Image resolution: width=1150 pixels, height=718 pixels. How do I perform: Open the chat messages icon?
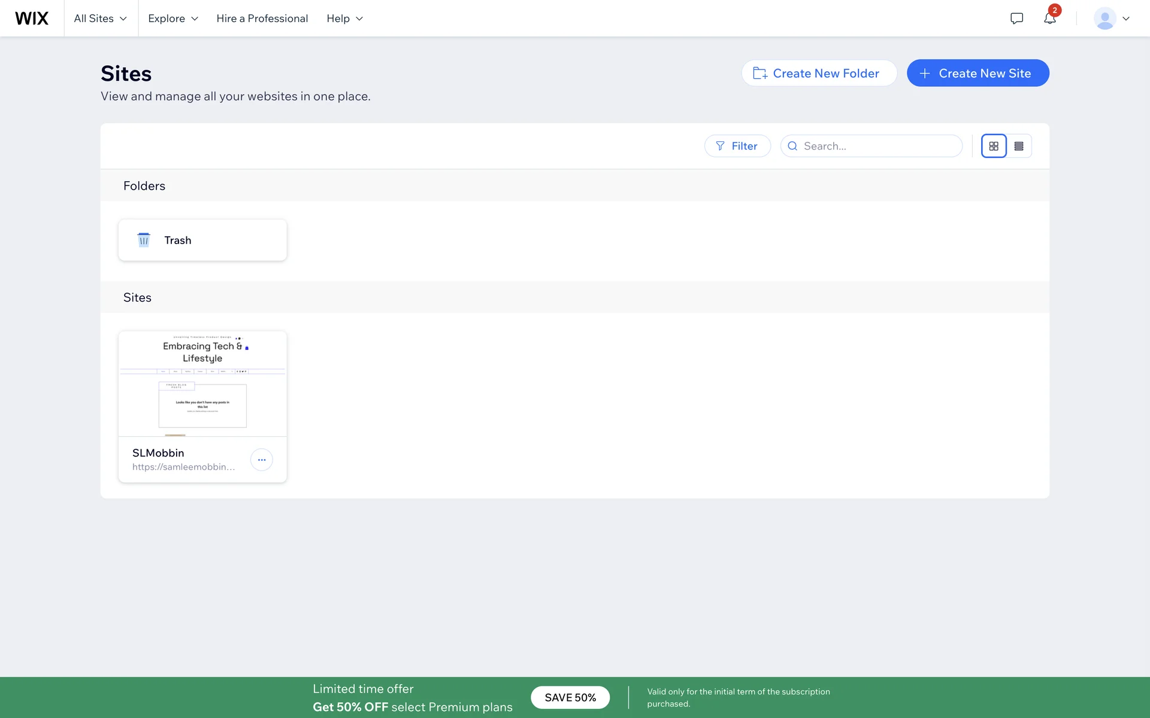[1016, 19]
